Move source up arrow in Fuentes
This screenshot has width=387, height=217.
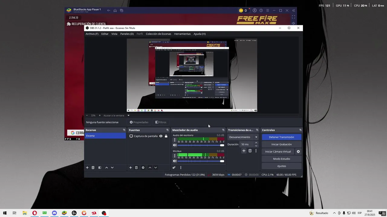[150, 168]
